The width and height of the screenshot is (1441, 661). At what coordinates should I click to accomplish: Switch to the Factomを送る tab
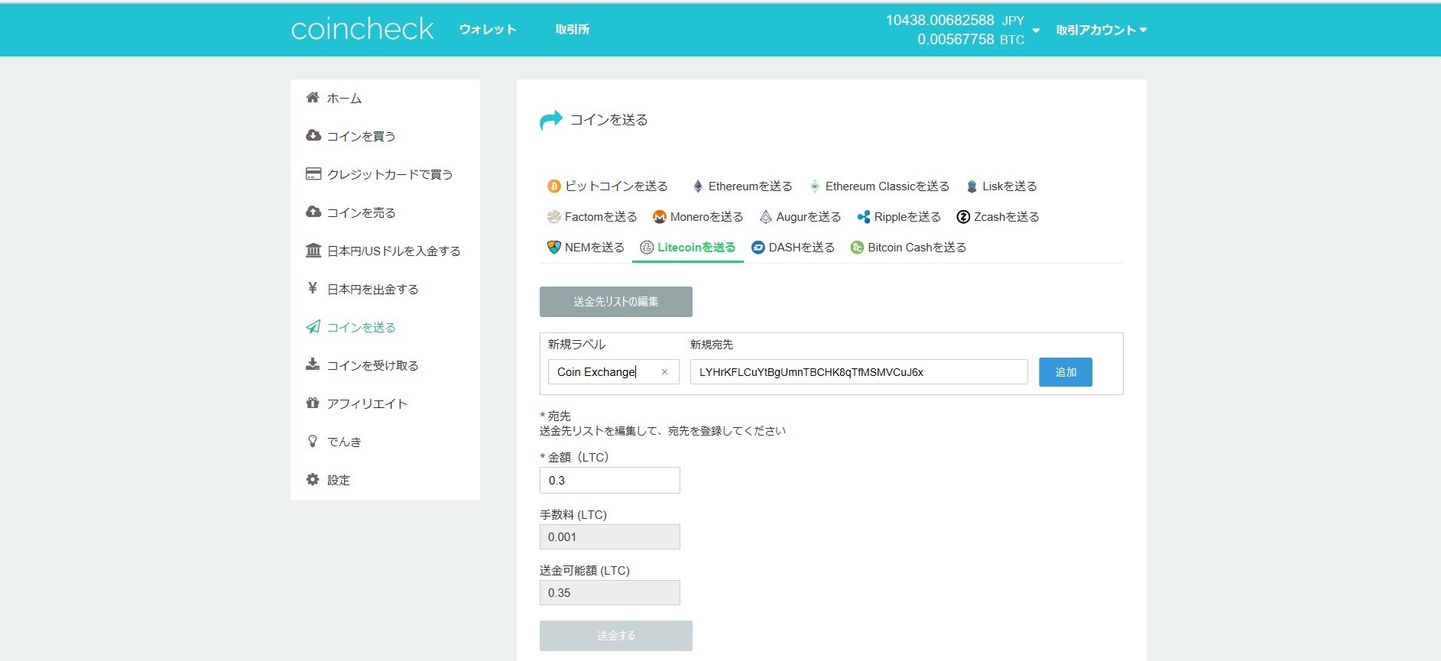click(592, 216)
